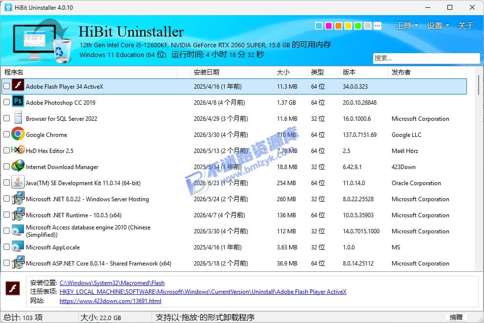Image resolution: width=484 pixels, height=323 pixels.
Task: Click the .NET 8.0.22 Windows Server Hosting icon
Action: 18,198
